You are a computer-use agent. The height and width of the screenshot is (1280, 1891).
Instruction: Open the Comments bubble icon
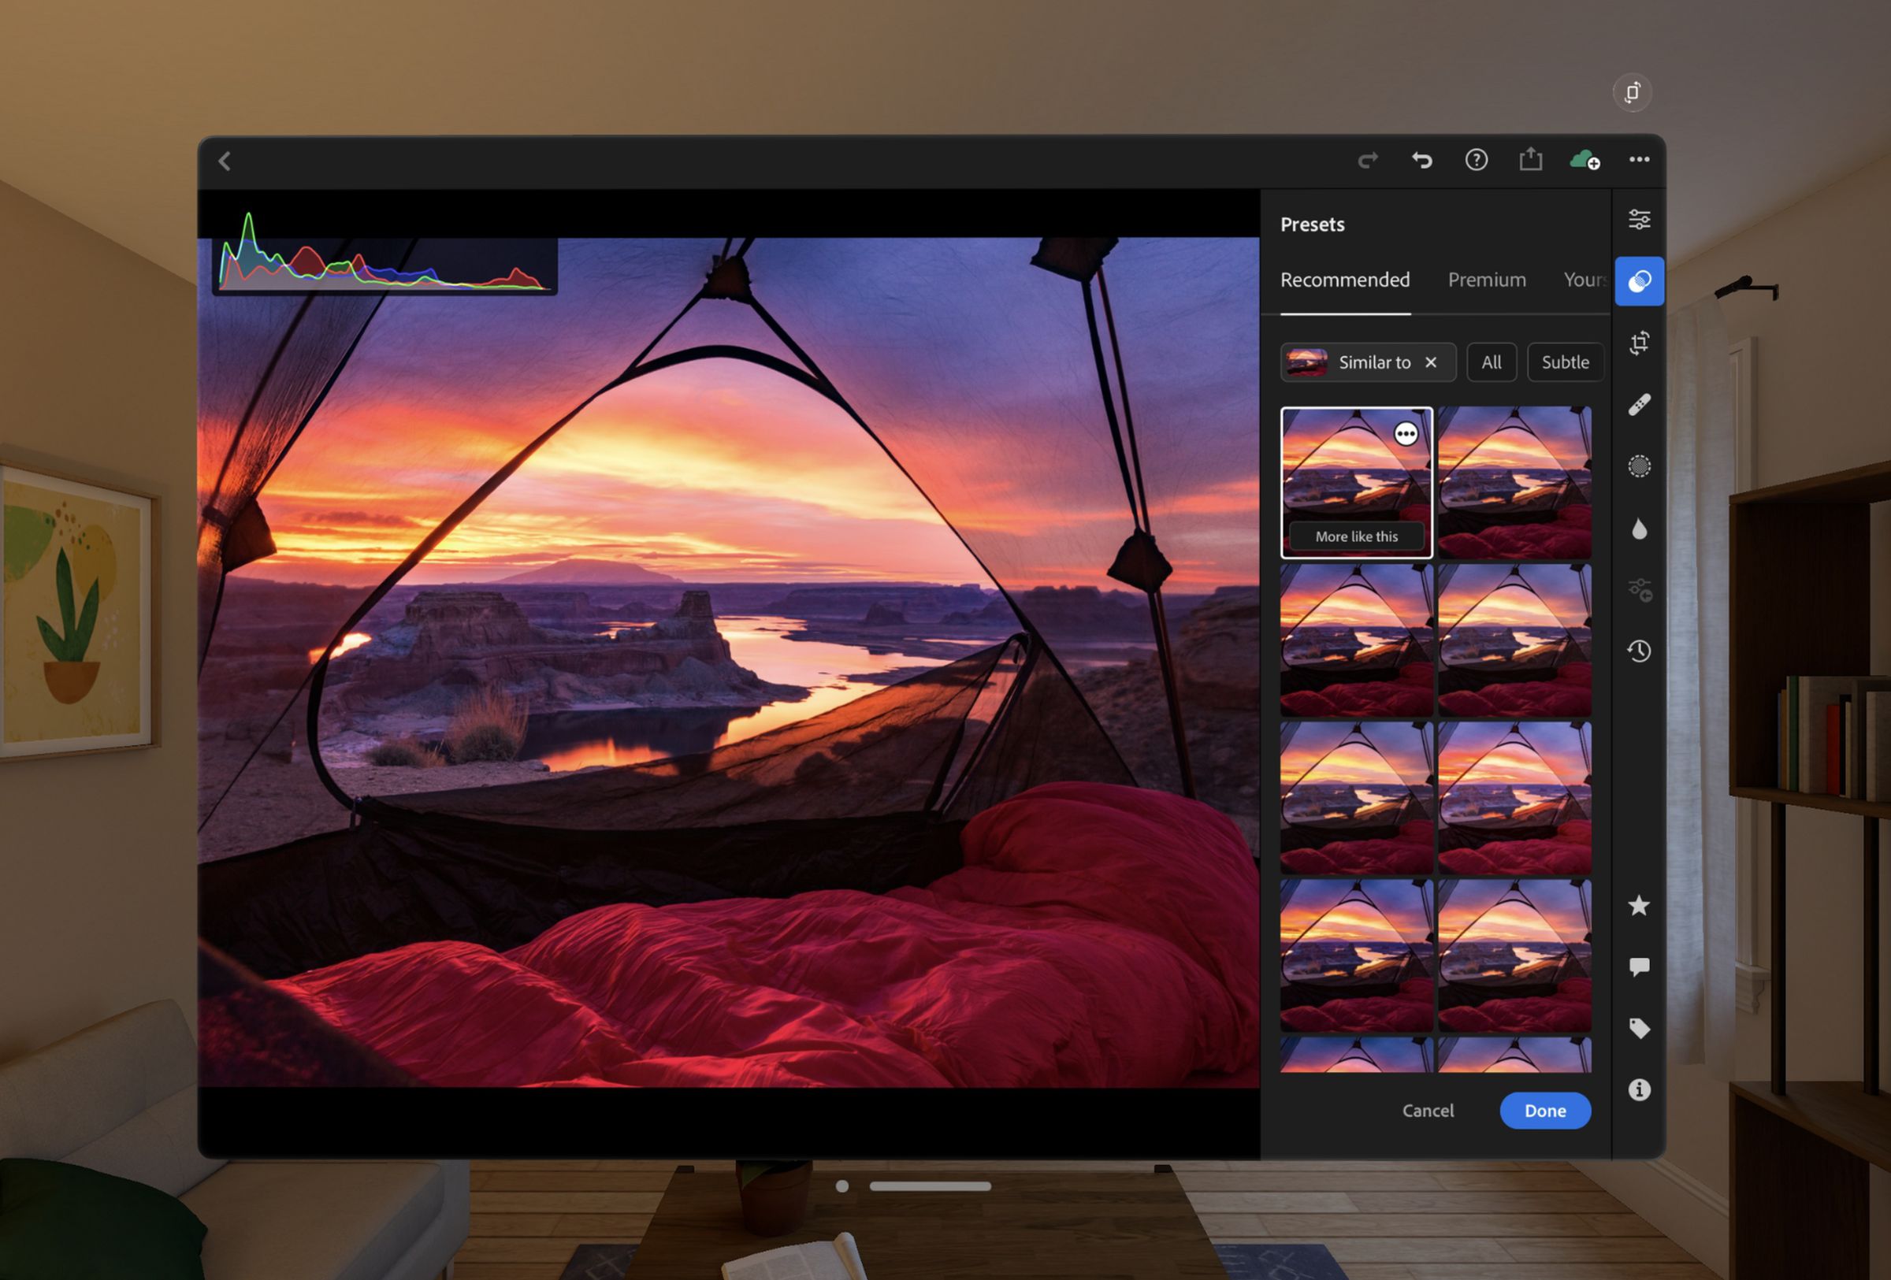coord(1639,966)
